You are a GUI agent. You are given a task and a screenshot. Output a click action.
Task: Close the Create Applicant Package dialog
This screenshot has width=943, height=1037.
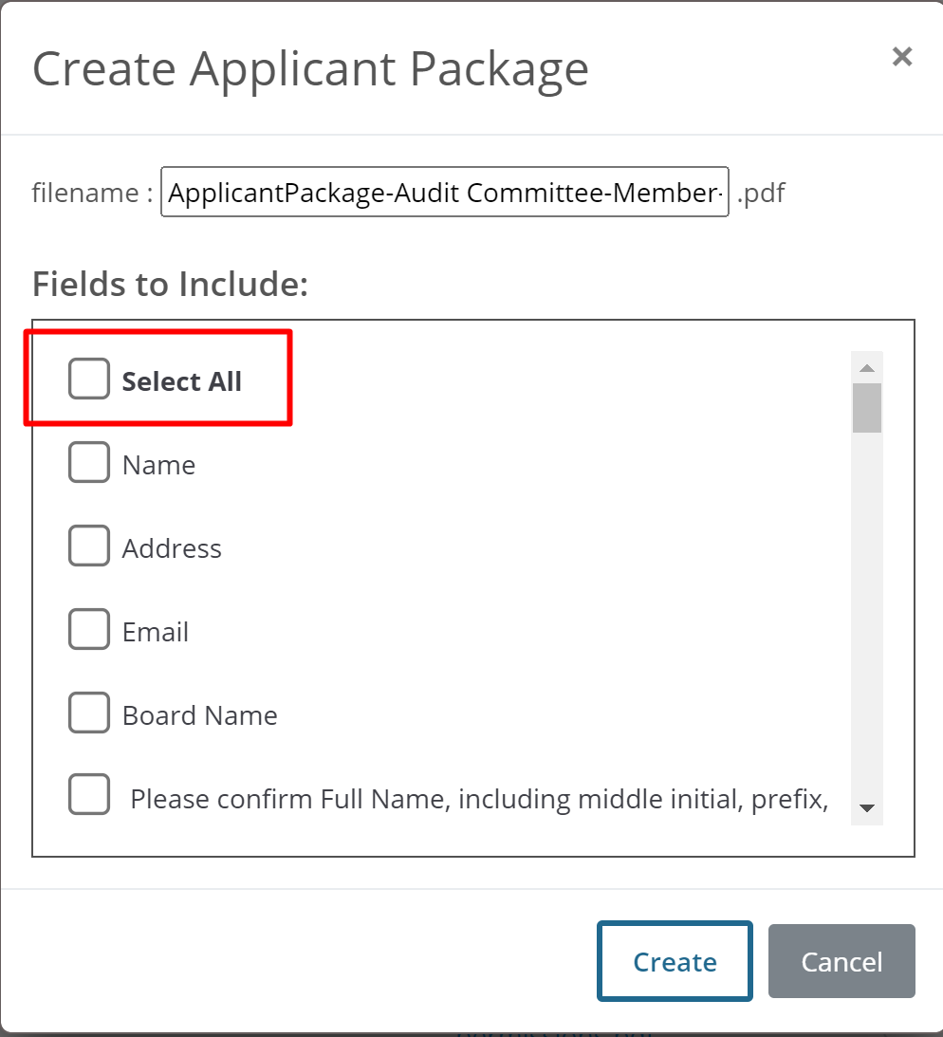click(902, 57)
